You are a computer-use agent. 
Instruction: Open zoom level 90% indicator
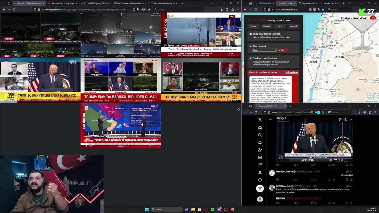tap(144, 9)
